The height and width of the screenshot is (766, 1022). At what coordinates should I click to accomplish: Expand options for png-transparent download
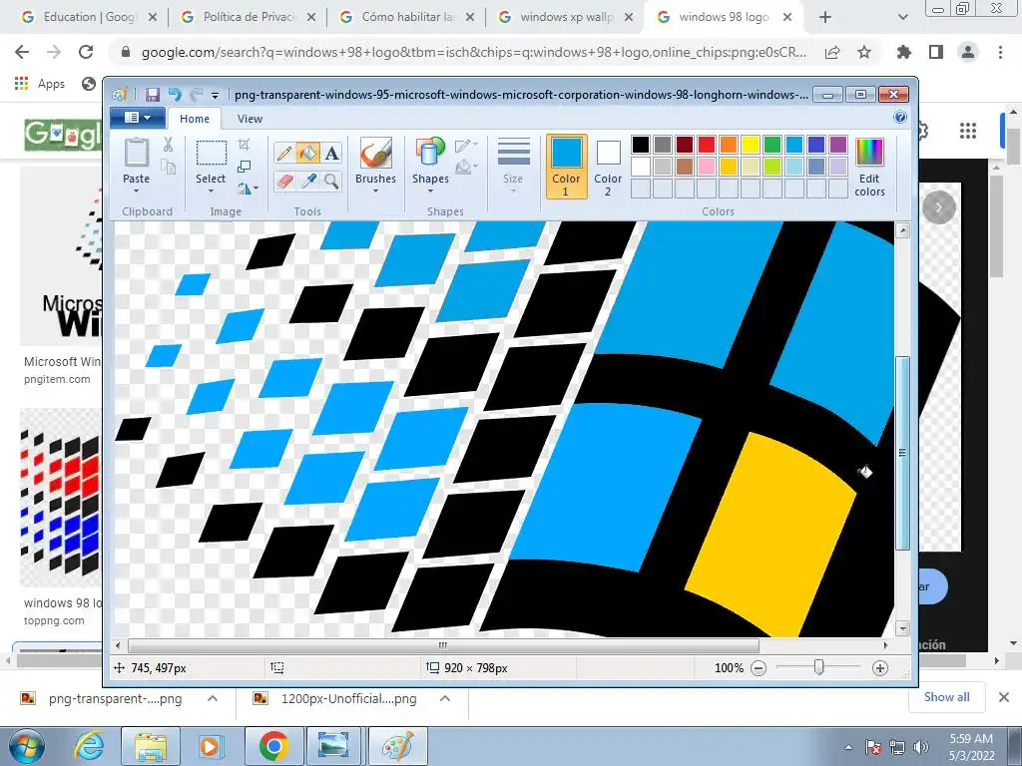coord(212,698)
